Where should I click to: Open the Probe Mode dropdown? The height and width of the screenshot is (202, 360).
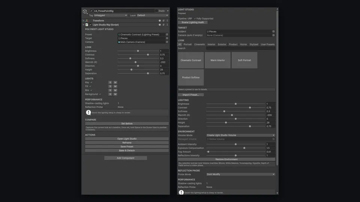coord(241,174)
